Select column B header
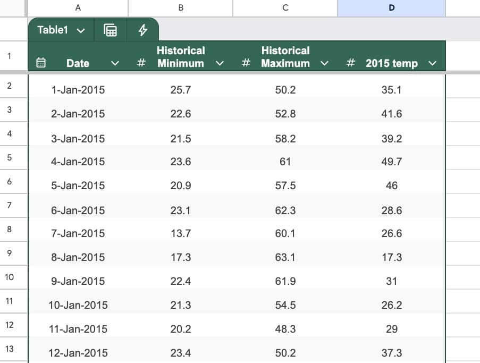The height and width of the screenshot is (363, 480). (x=181, y=7)
